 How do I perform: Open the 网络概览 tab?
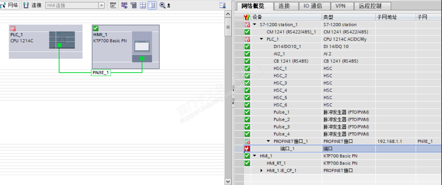[x=253, y=6]
